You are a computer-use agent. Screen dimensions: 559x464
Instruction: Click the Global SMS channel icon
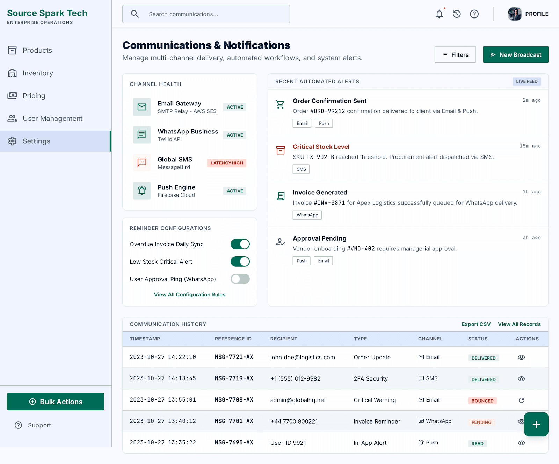point(142,163)
